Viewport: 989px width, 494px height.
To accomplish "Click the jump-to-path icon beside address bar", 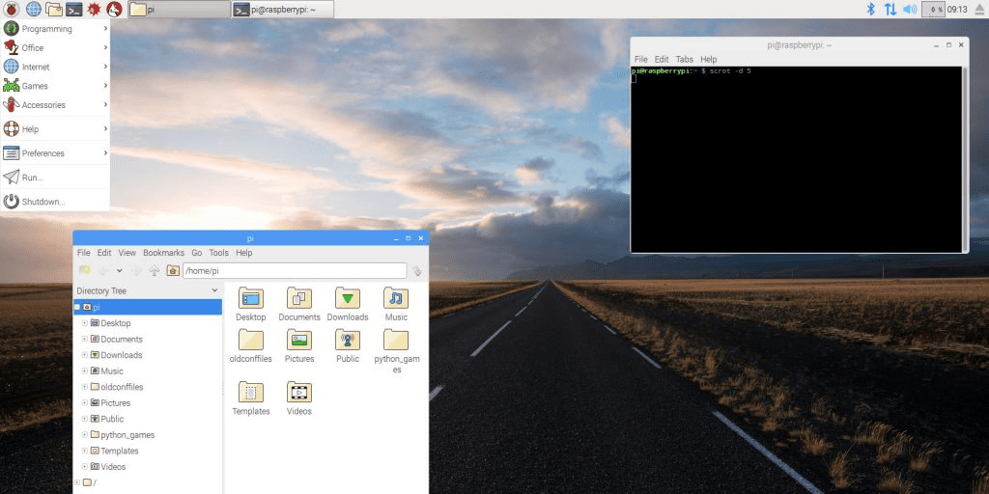I will point(416,271).
